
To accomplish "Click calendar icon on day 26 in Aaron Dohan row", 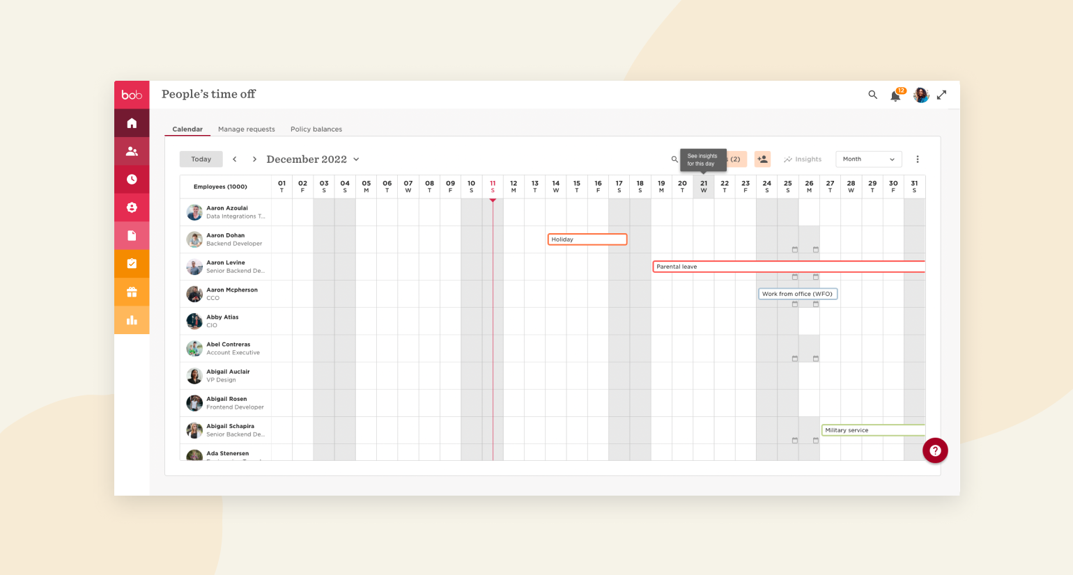I will point(816,249).
